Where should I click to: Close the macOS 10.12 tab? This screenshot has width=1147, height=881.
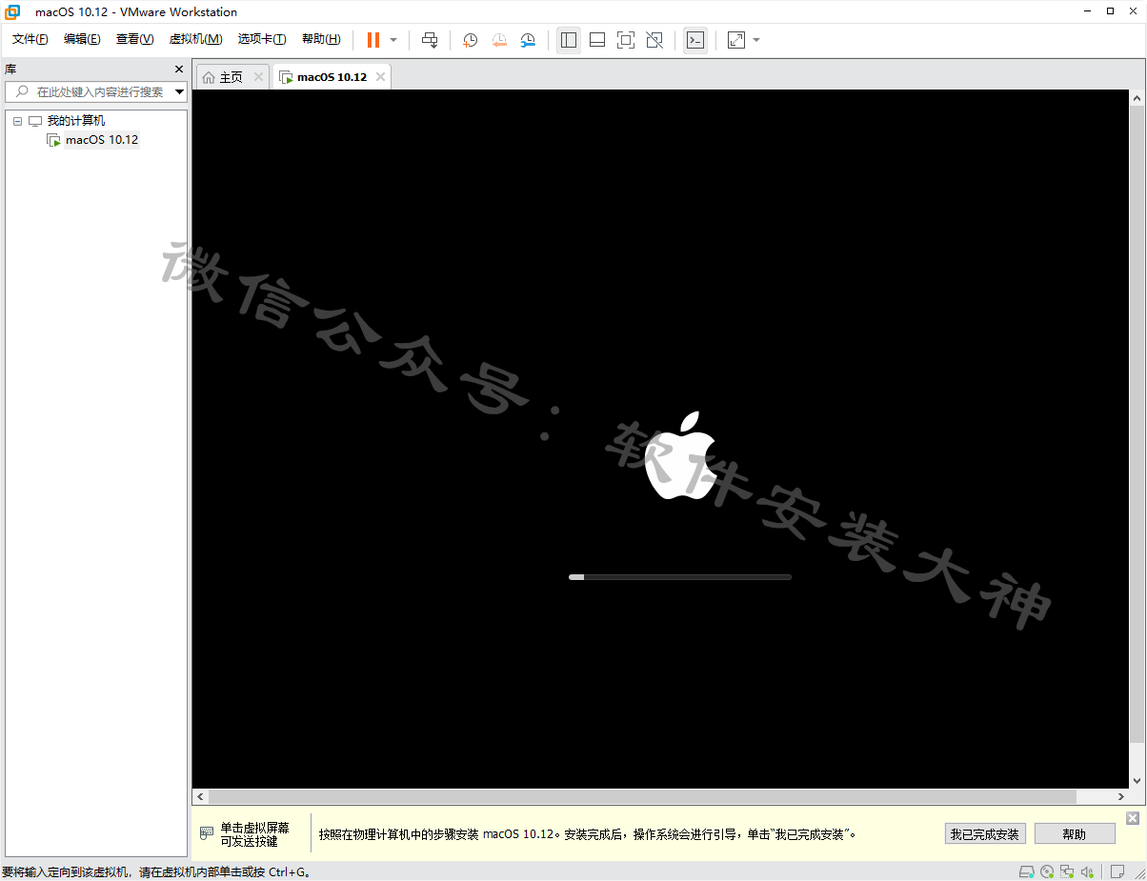tap(380, 77)
